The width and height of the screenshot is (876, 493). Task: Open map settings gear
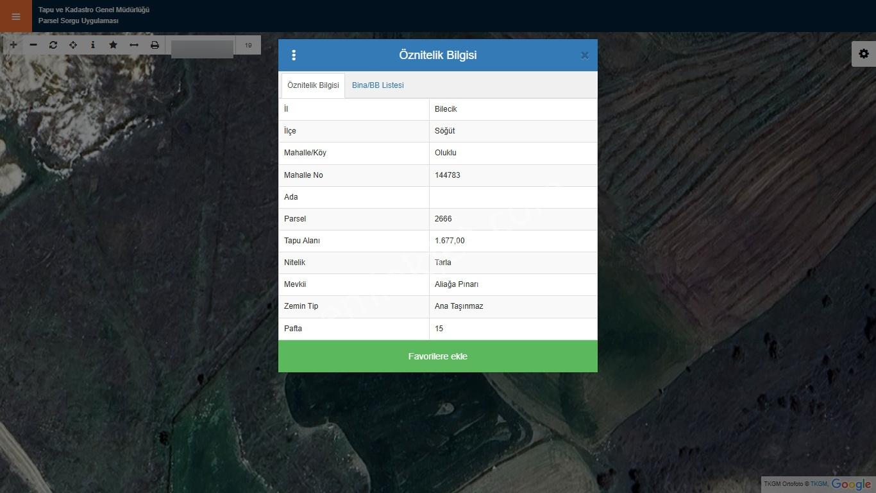point(864,54)
